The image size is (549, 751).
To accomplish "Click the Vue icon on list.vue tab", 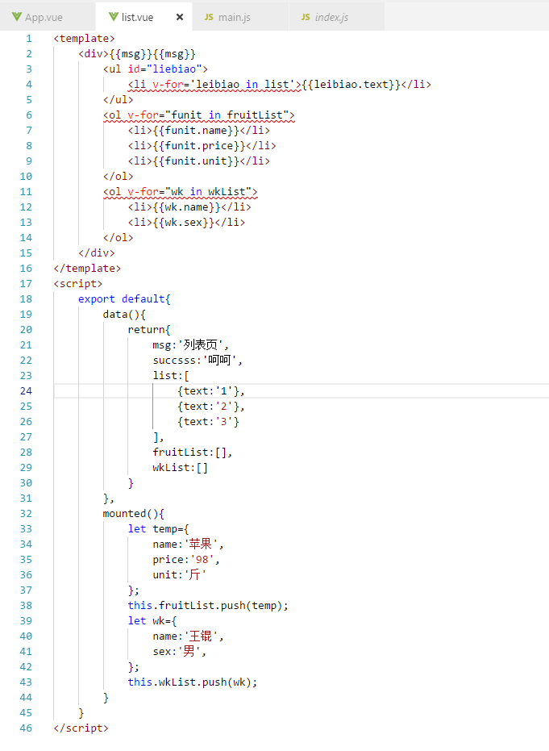I will pos(114,17).
